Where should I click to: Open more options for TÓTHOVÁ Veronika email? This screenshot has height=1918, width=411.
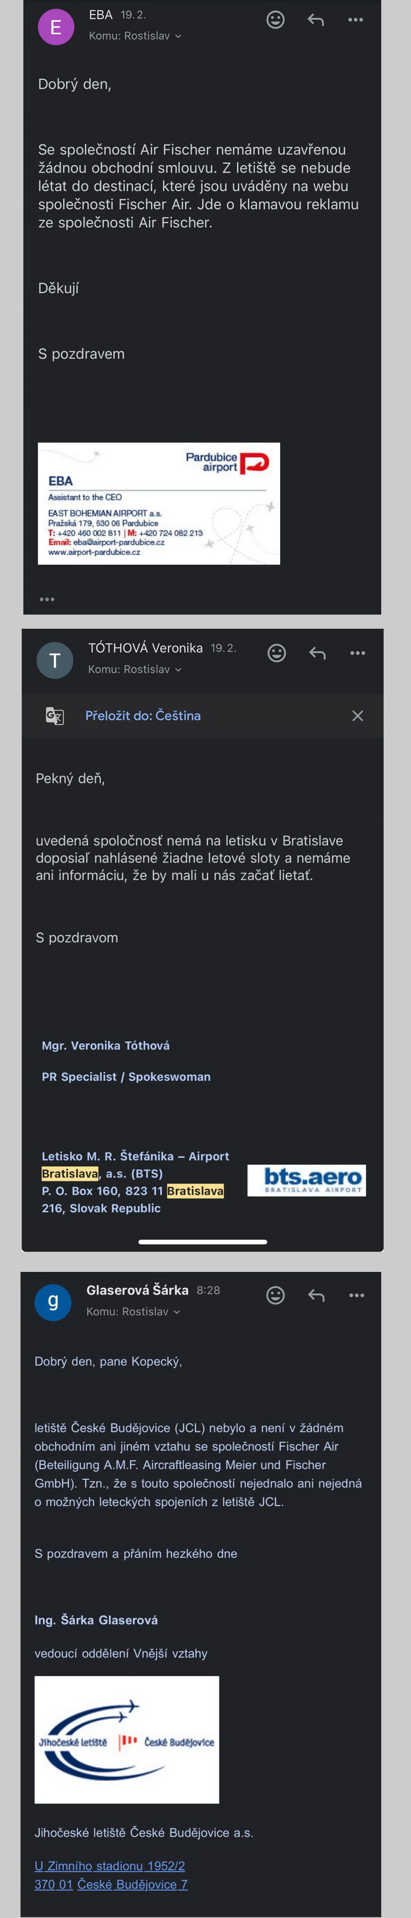357,653
